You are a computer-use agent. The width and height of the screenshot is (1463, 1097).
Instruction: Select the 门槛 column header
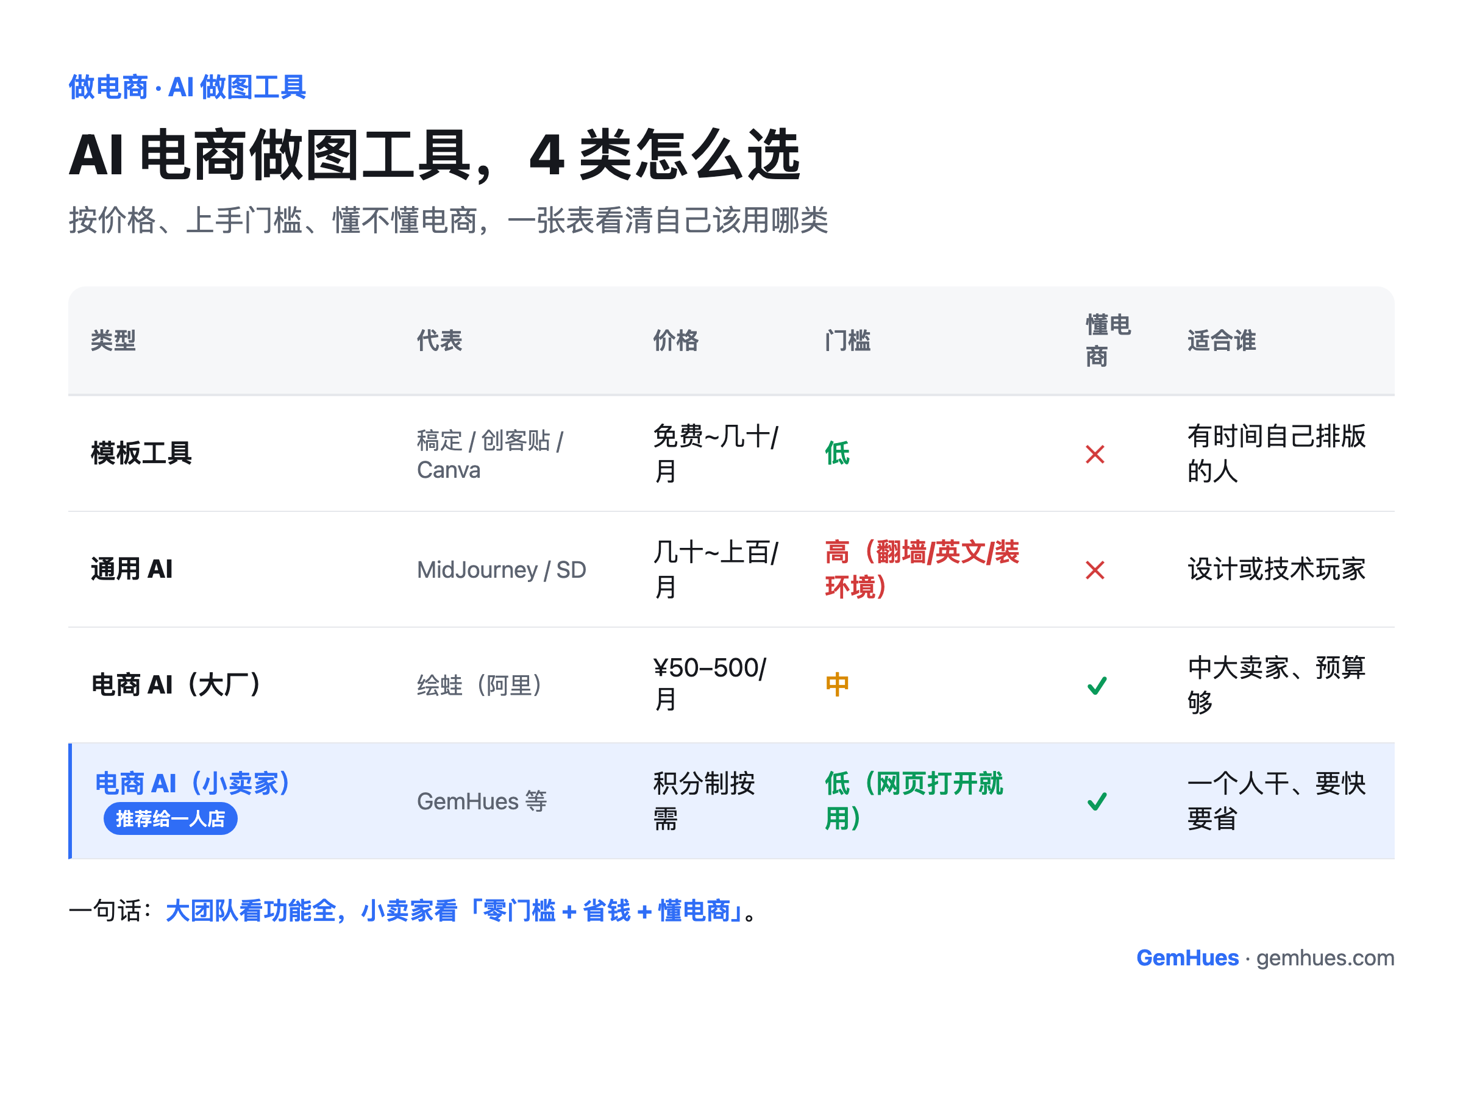pyautogui.click(x=848, y=341)
